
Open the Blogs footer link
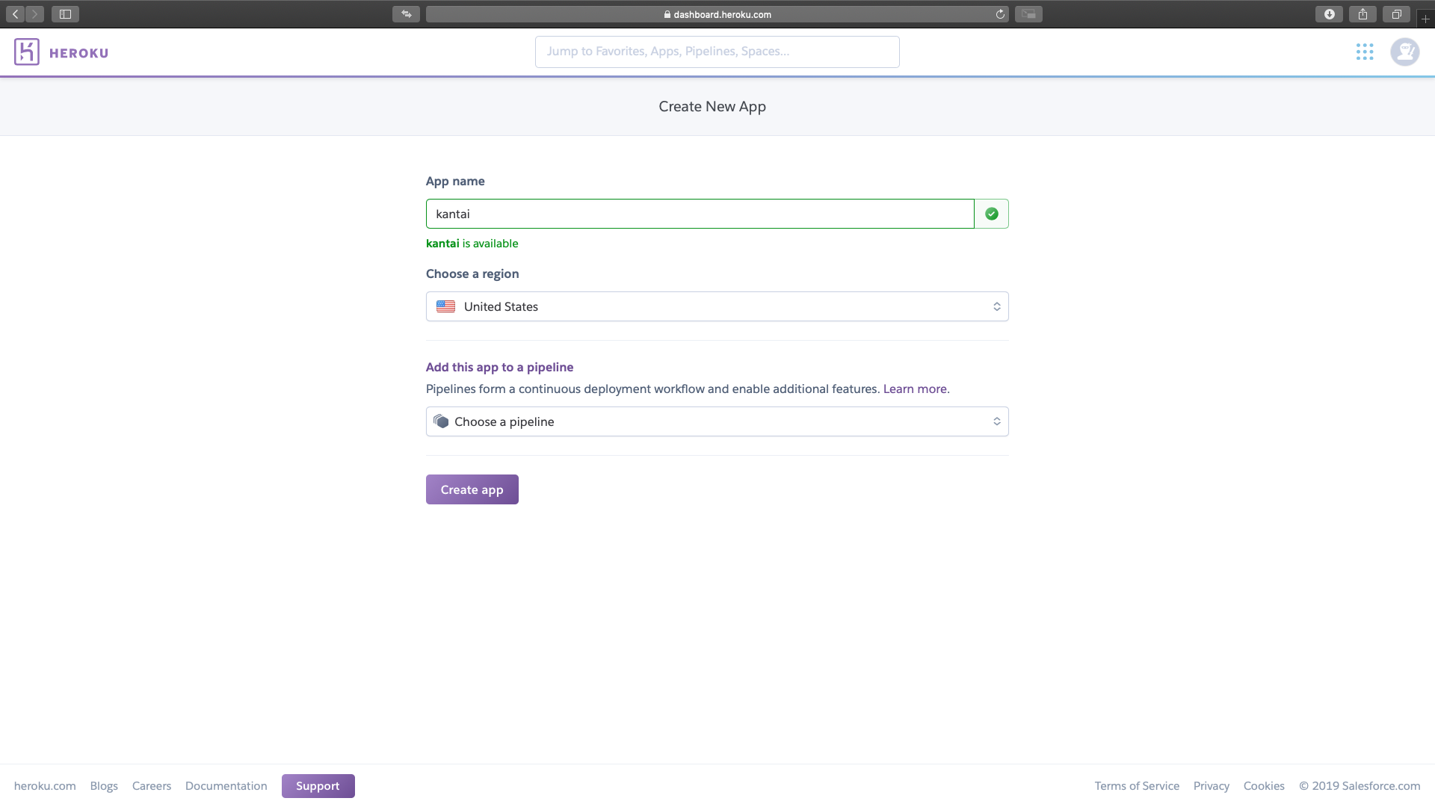pos(104,785)
